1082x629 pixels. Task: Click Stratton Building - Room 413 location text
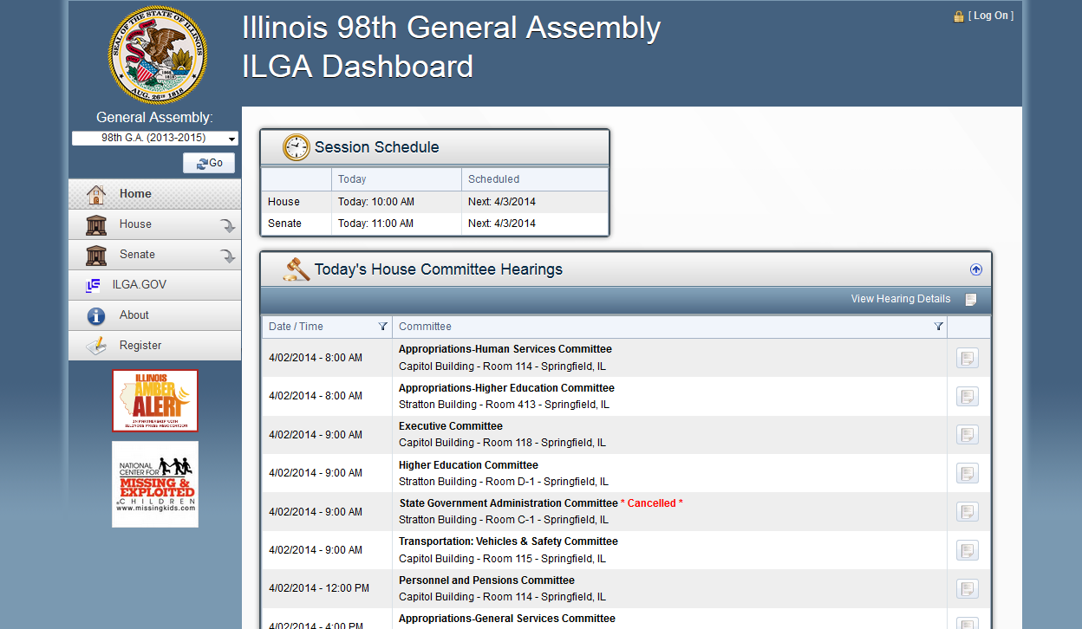tap(504, 405)
